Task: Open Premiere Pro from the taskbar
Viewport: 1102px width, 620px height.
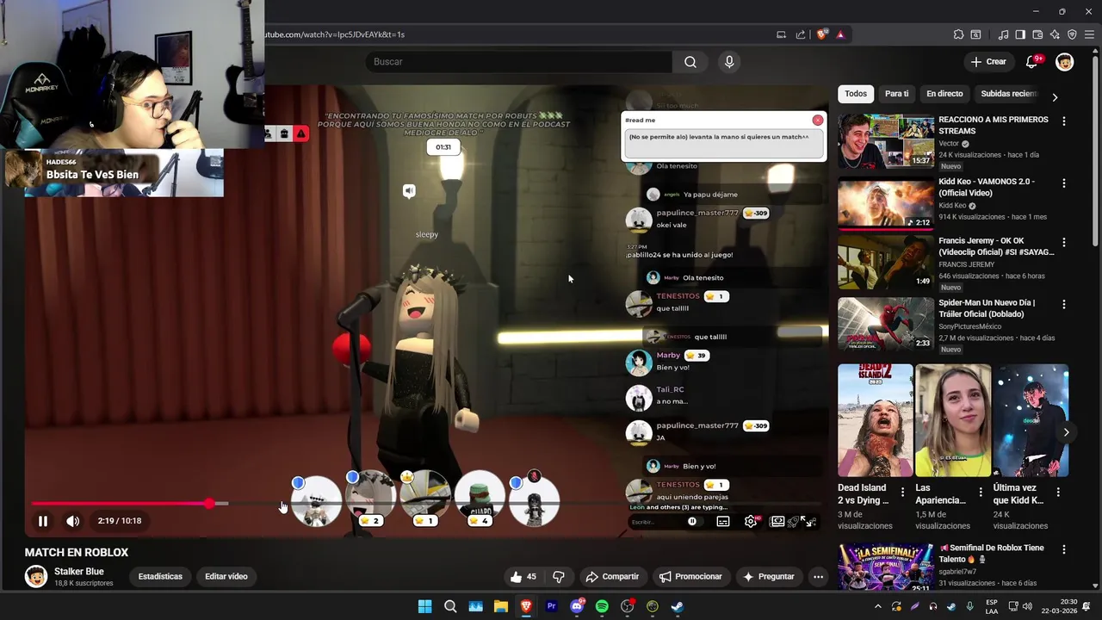Action: [x=551, y=606]
